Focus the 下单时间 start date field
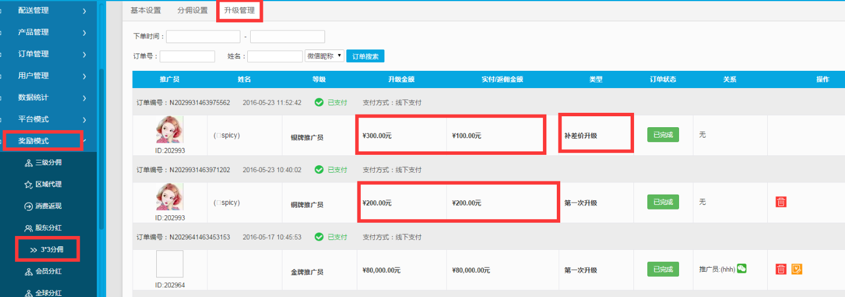 [x=203, y=36]
